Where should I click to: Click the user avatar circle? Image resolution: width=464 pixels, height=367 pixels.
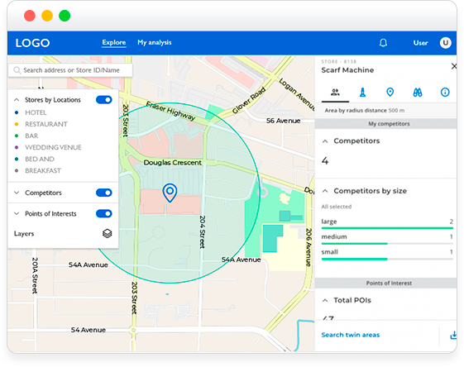point(445,43)
